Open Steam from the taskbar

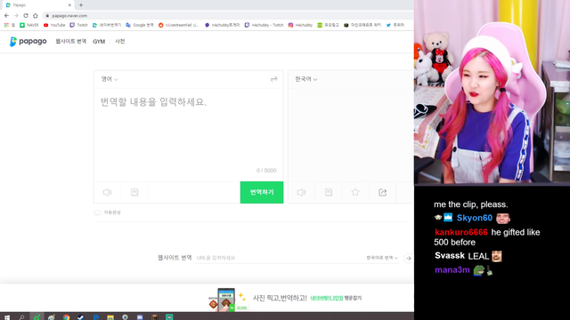pos(81,317)
